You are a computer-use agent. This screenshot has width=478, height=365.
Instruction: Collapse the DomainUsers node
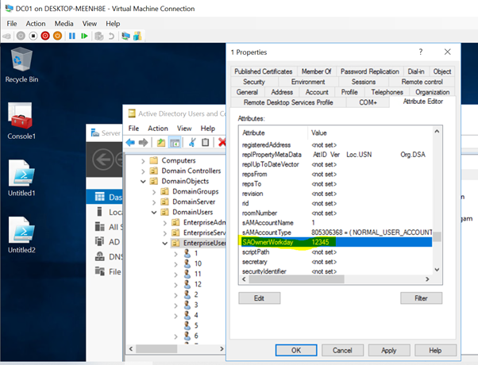(154, 213)
